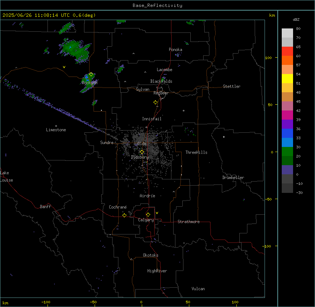Viewport: 315px width, 307px height.
Task: Click the Lake Louise label
Action: pyautogui.click(x=7, y=176)
